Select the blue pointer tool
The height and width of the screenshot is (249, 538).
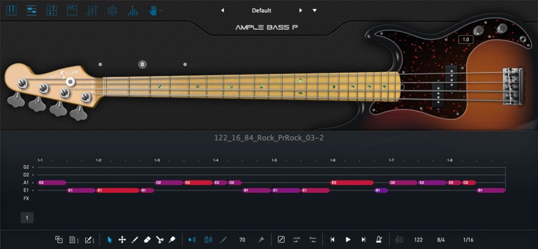(110, 240)
